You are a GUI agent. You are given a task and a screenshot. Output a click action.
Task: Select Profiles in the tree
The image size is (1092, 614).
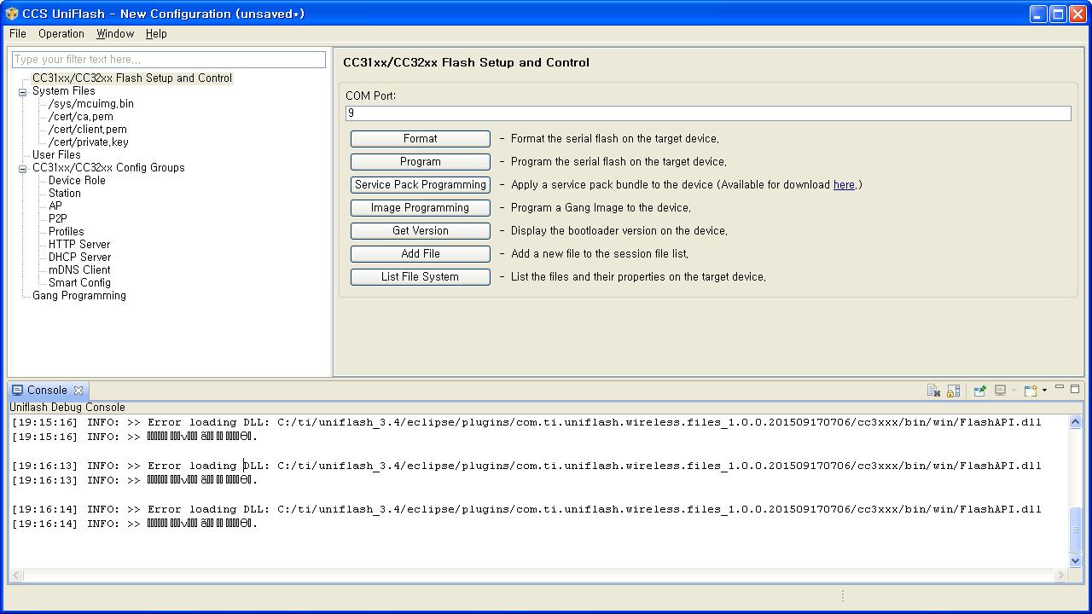67,232
